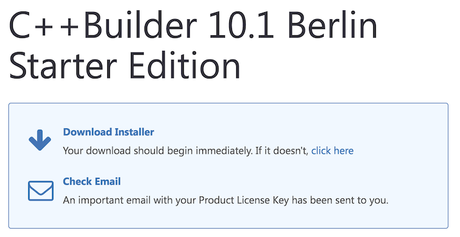This screenshot has width=460, height=237.
Task: Click the word "Edition" in the heading
Action: point(185,64)
